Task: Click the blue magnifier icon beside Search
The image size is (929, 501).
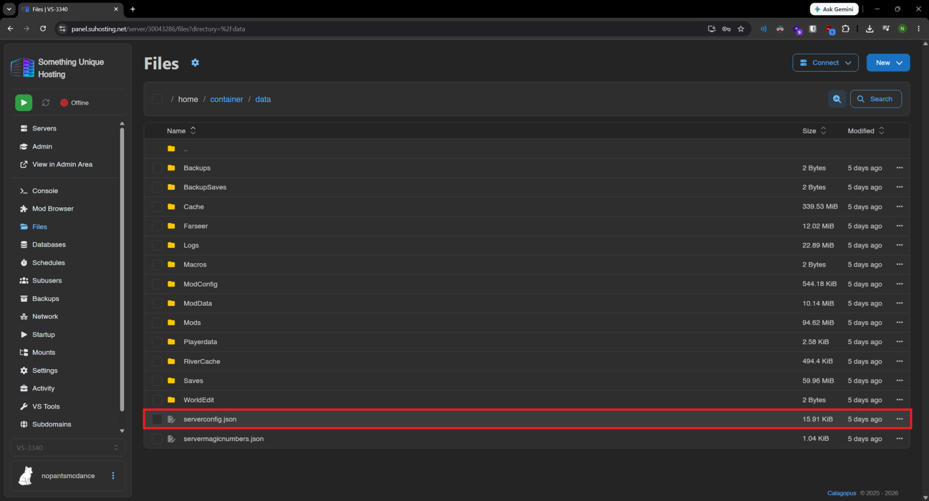Action: (837, 99)
